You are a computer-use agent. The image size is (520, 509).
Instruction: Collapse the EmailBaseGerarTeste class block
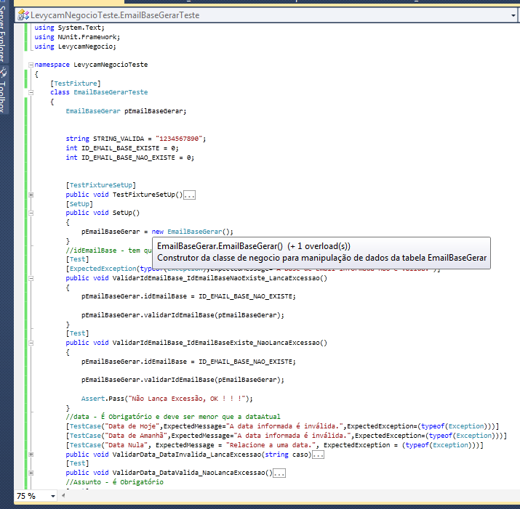[x=31, y=93]
